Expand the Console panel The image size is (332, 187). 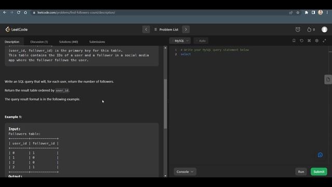pyautogui.click(x=185, y=172)
